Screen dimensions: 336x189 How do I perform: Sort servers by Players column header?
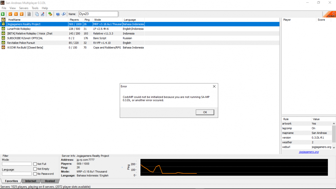76,20
